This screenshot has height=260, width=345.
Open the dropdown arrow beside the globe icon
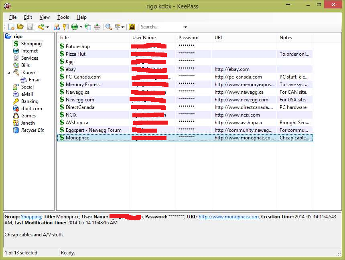81,27
